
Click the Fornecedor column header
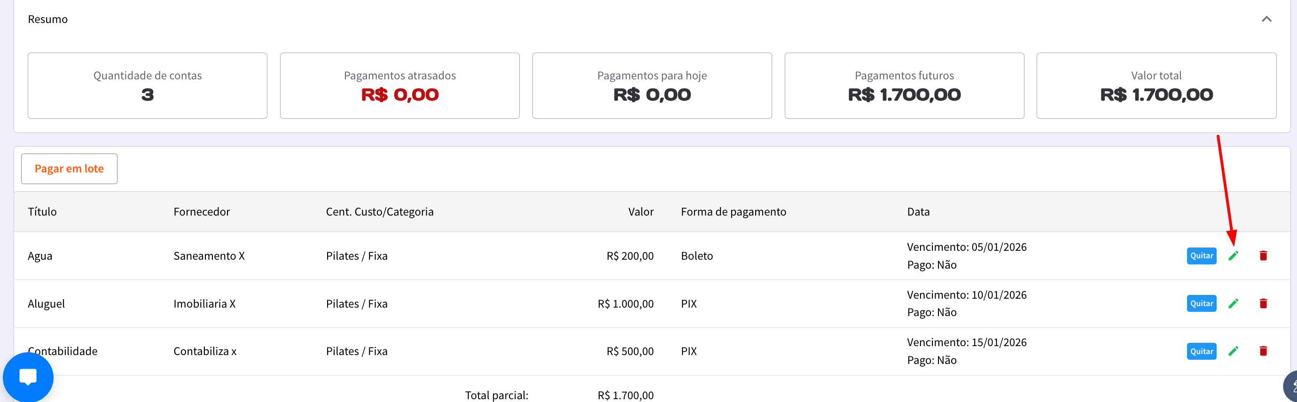point(202,212)
